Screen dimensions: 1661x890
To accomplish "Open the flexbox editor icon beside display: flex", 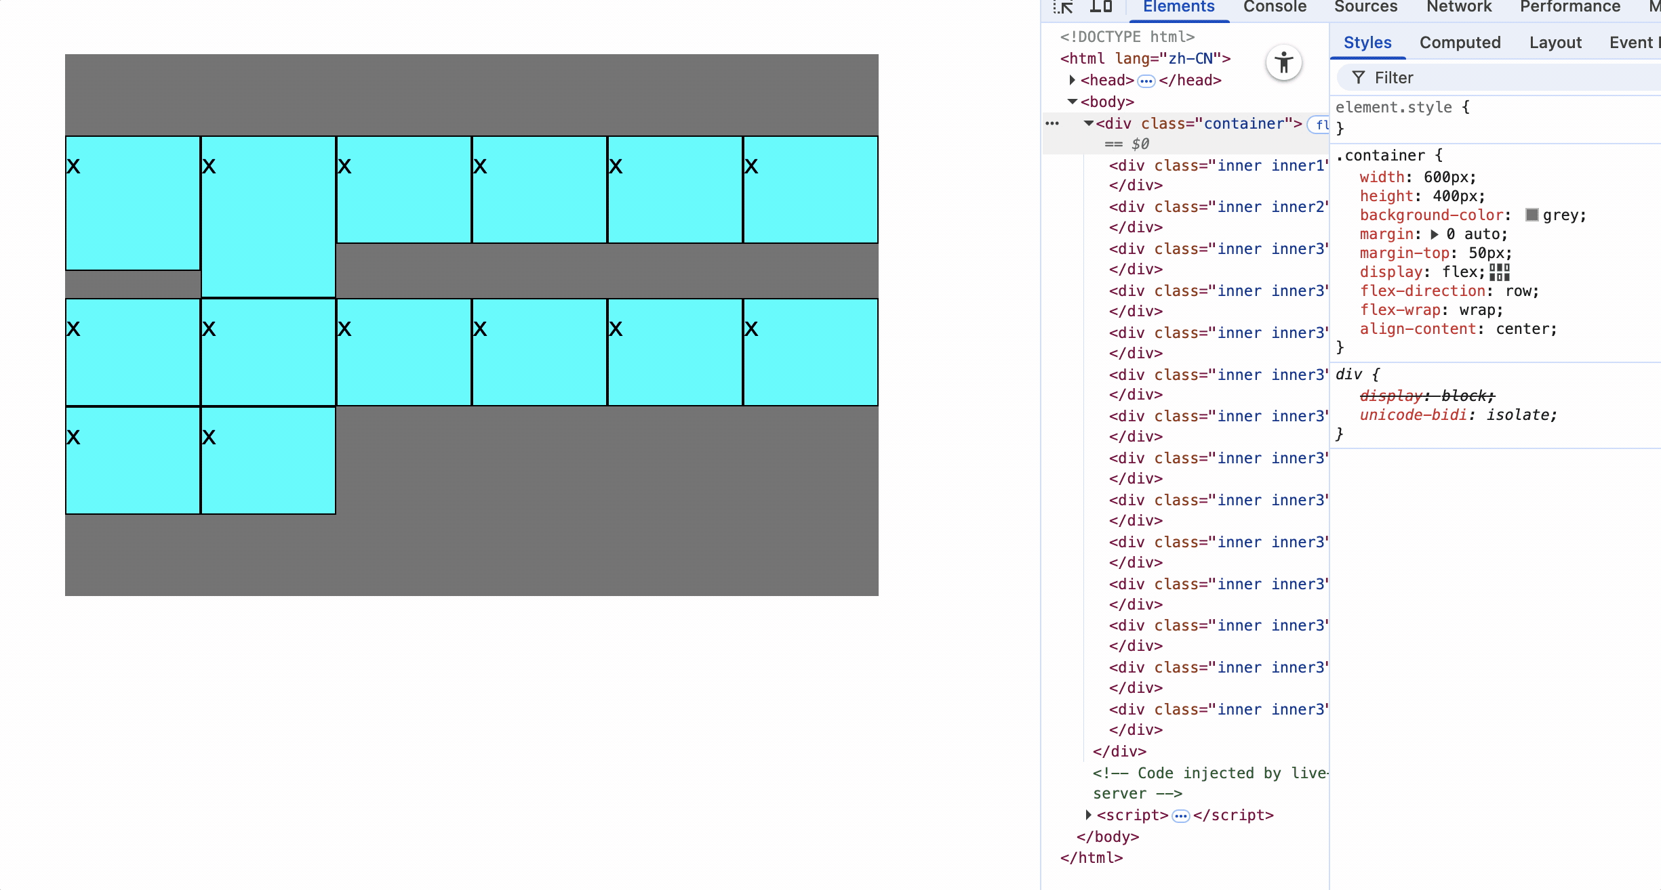I will point(1499,272).
